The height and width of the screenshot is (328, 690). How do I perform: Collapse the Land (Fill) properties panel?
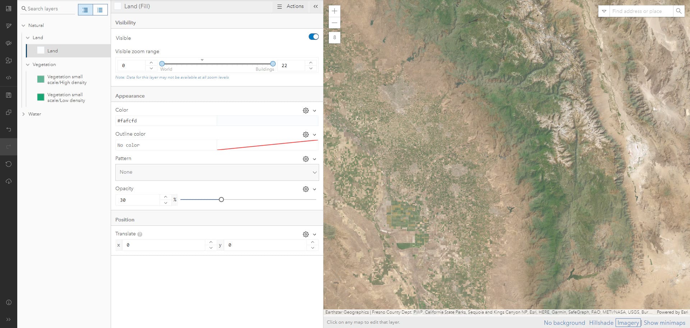pos(316,6)
